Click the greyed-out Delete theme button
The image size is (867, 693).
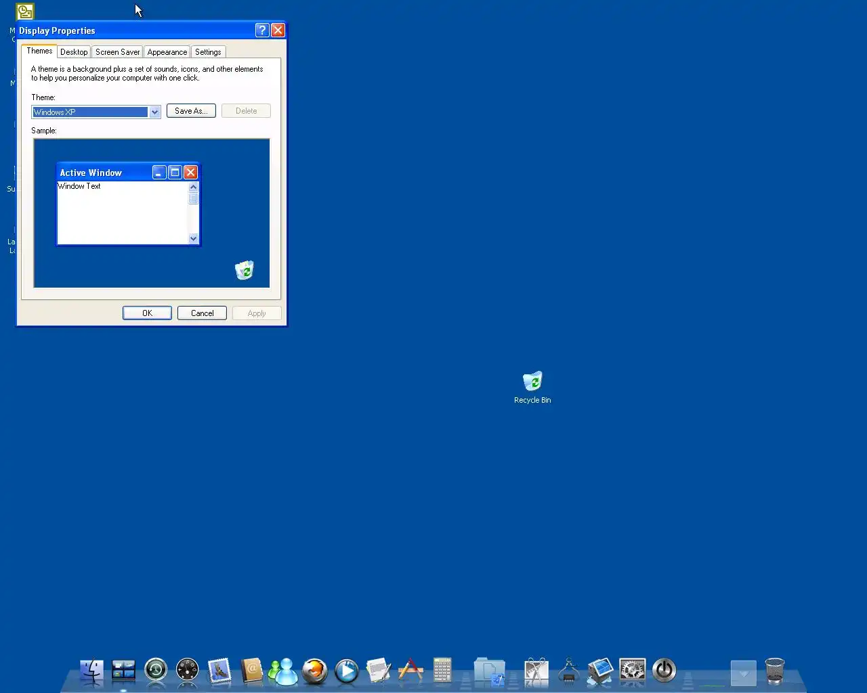click(x=246, y=111)
